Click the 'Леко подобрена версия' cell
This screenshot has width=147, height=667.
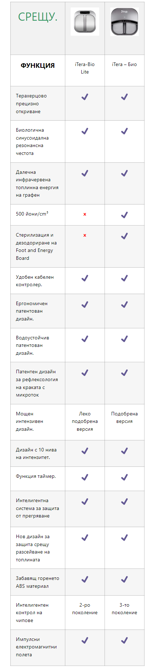click(85, 422)
